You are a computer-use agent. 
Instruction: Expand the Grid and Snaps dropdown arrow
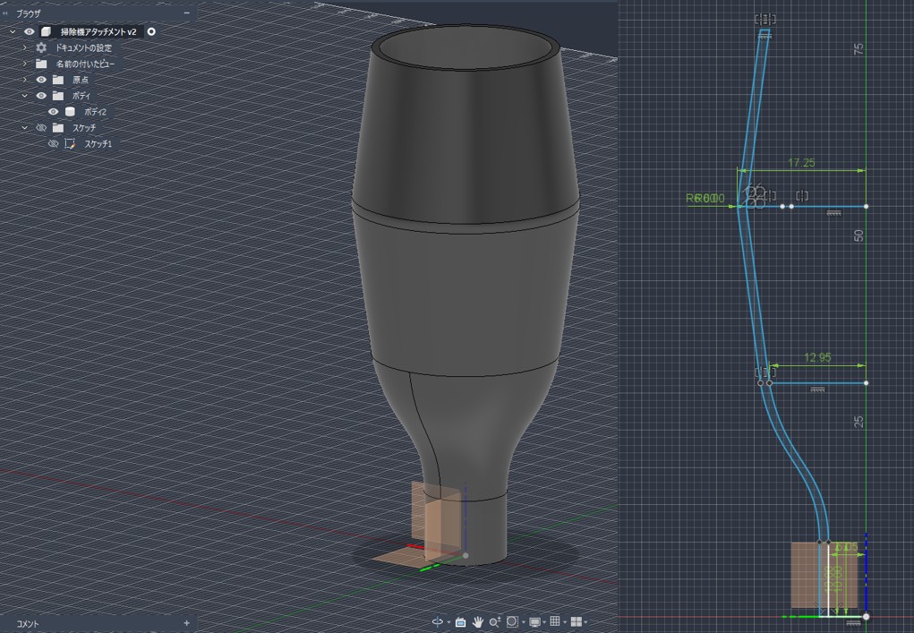tap(565, 622)
